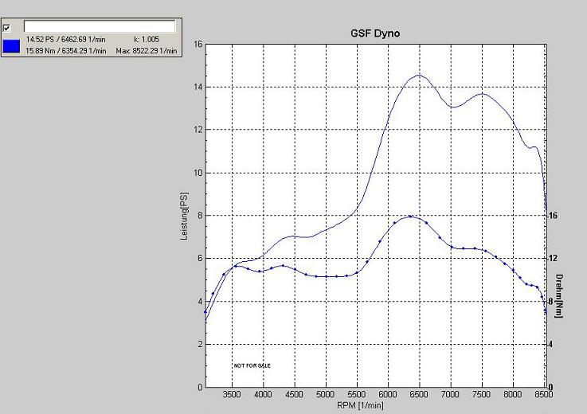Click the empty run name text field
Image resolution: width=587 pixels, height=414 pixels.
(x=100, y=26)
